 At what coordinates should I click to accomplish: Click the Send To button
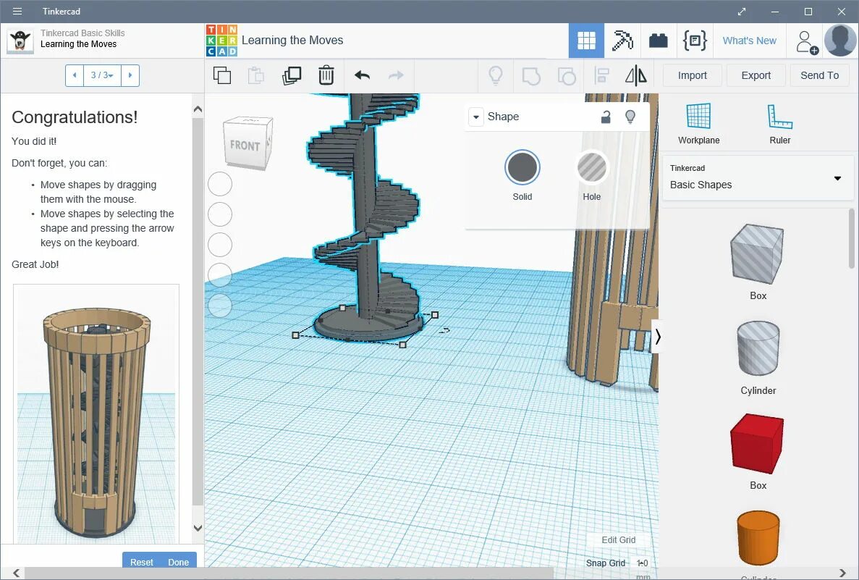819,75
